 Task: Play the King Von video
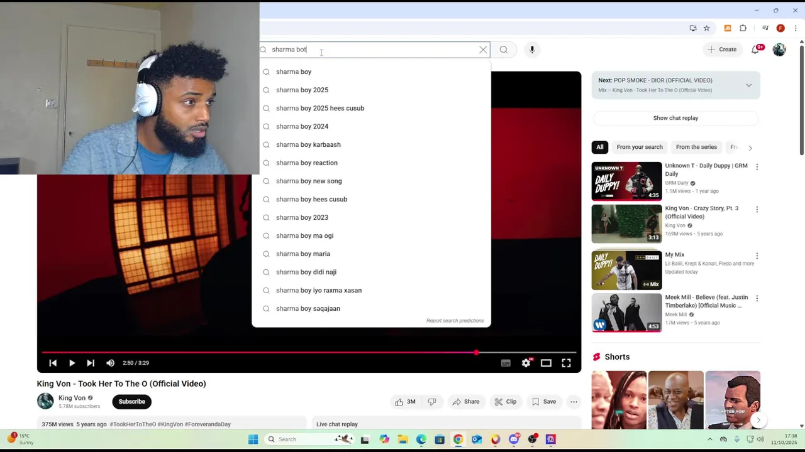(x=72, y=363)
